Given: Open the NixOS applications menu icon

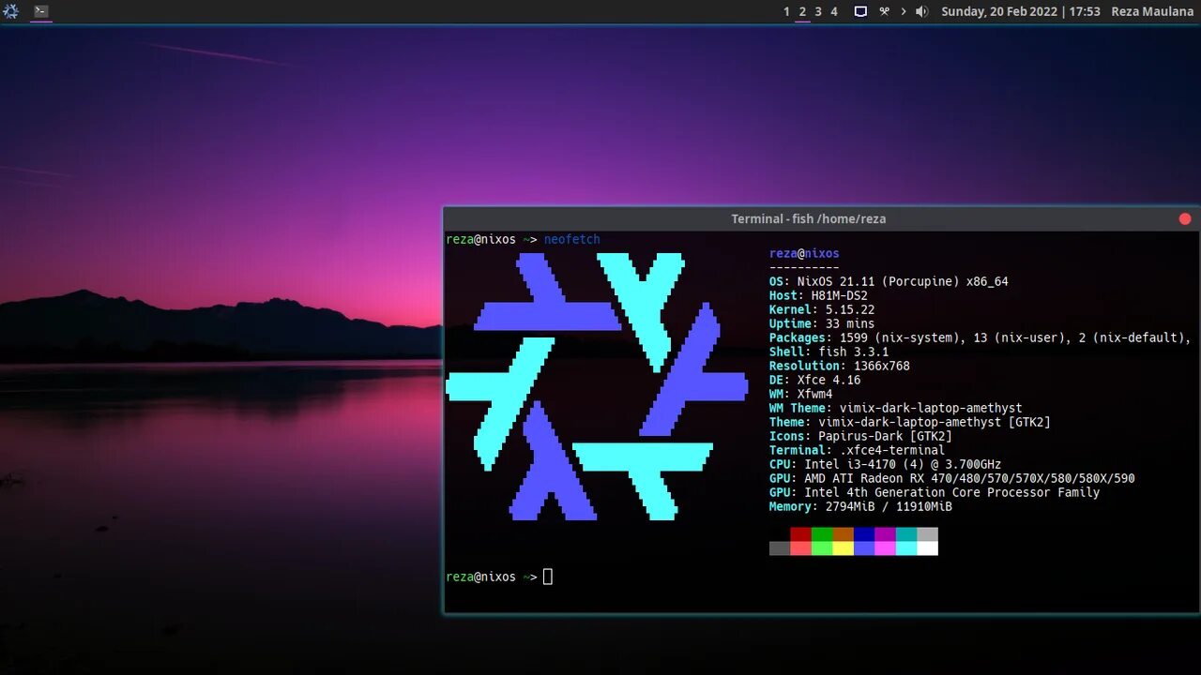Looking at the screenshot, I should [x=11, y=11].
